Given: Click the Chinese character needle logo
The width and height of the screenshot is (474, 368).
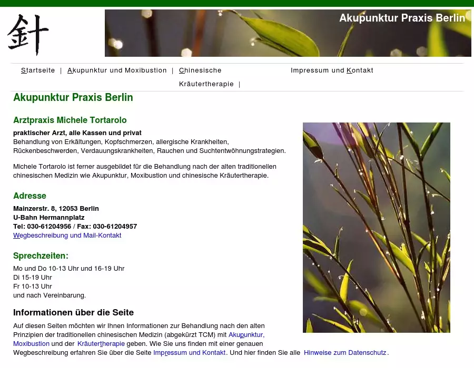Looking at the screenshot, I should click(28, 34).
